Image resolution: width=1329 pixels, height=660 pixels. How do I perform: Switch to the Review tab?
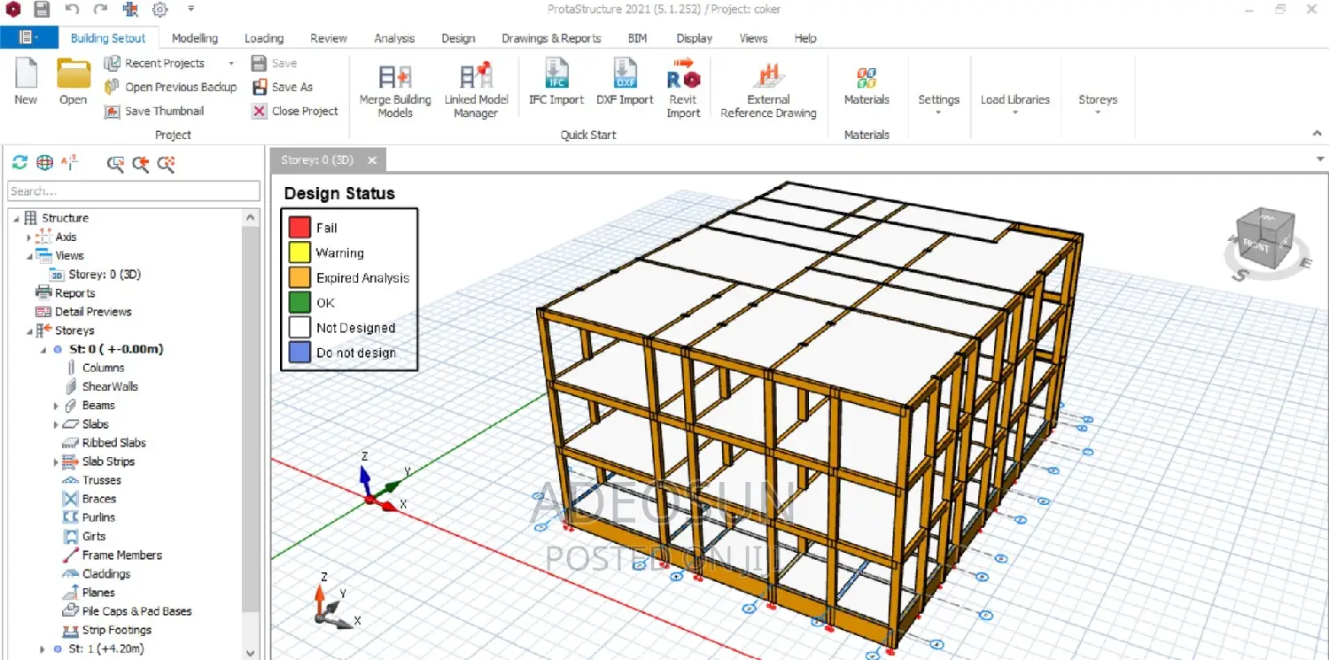coord(329,38)
